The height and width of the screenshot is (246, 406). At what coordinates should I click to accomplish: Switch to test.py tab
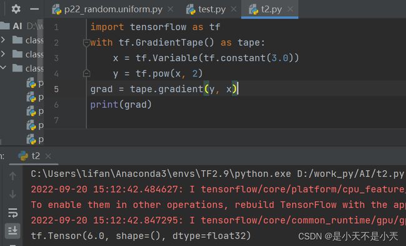(x=212, y=9)
